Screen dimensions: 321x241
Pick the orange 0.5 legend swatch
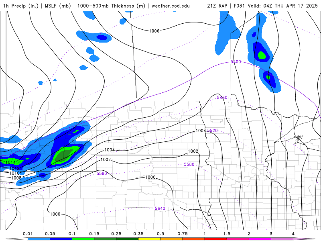(x=171, y=239)
